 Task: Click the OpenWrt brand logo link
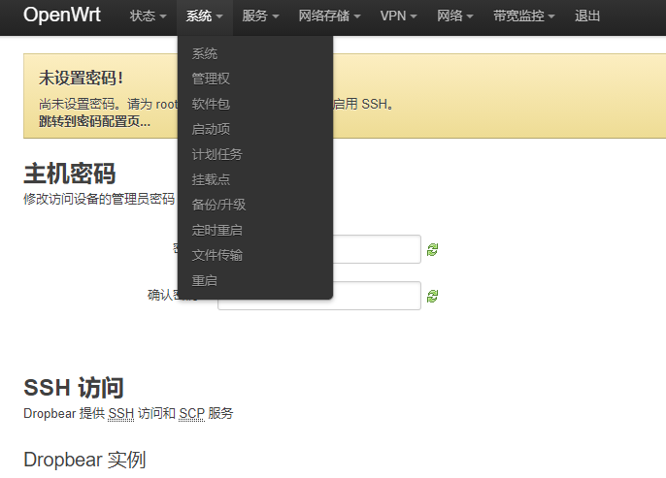click(x=62, y=15)
